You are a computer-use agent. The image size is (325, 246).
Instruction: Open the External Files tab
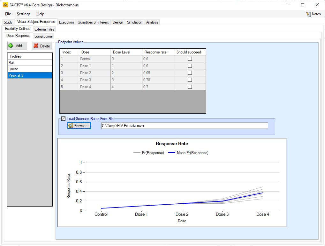(x=44, y=29)
